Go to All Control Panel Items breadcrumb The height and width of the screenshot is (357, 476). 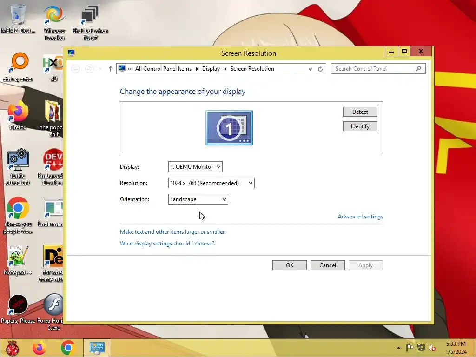163,69
